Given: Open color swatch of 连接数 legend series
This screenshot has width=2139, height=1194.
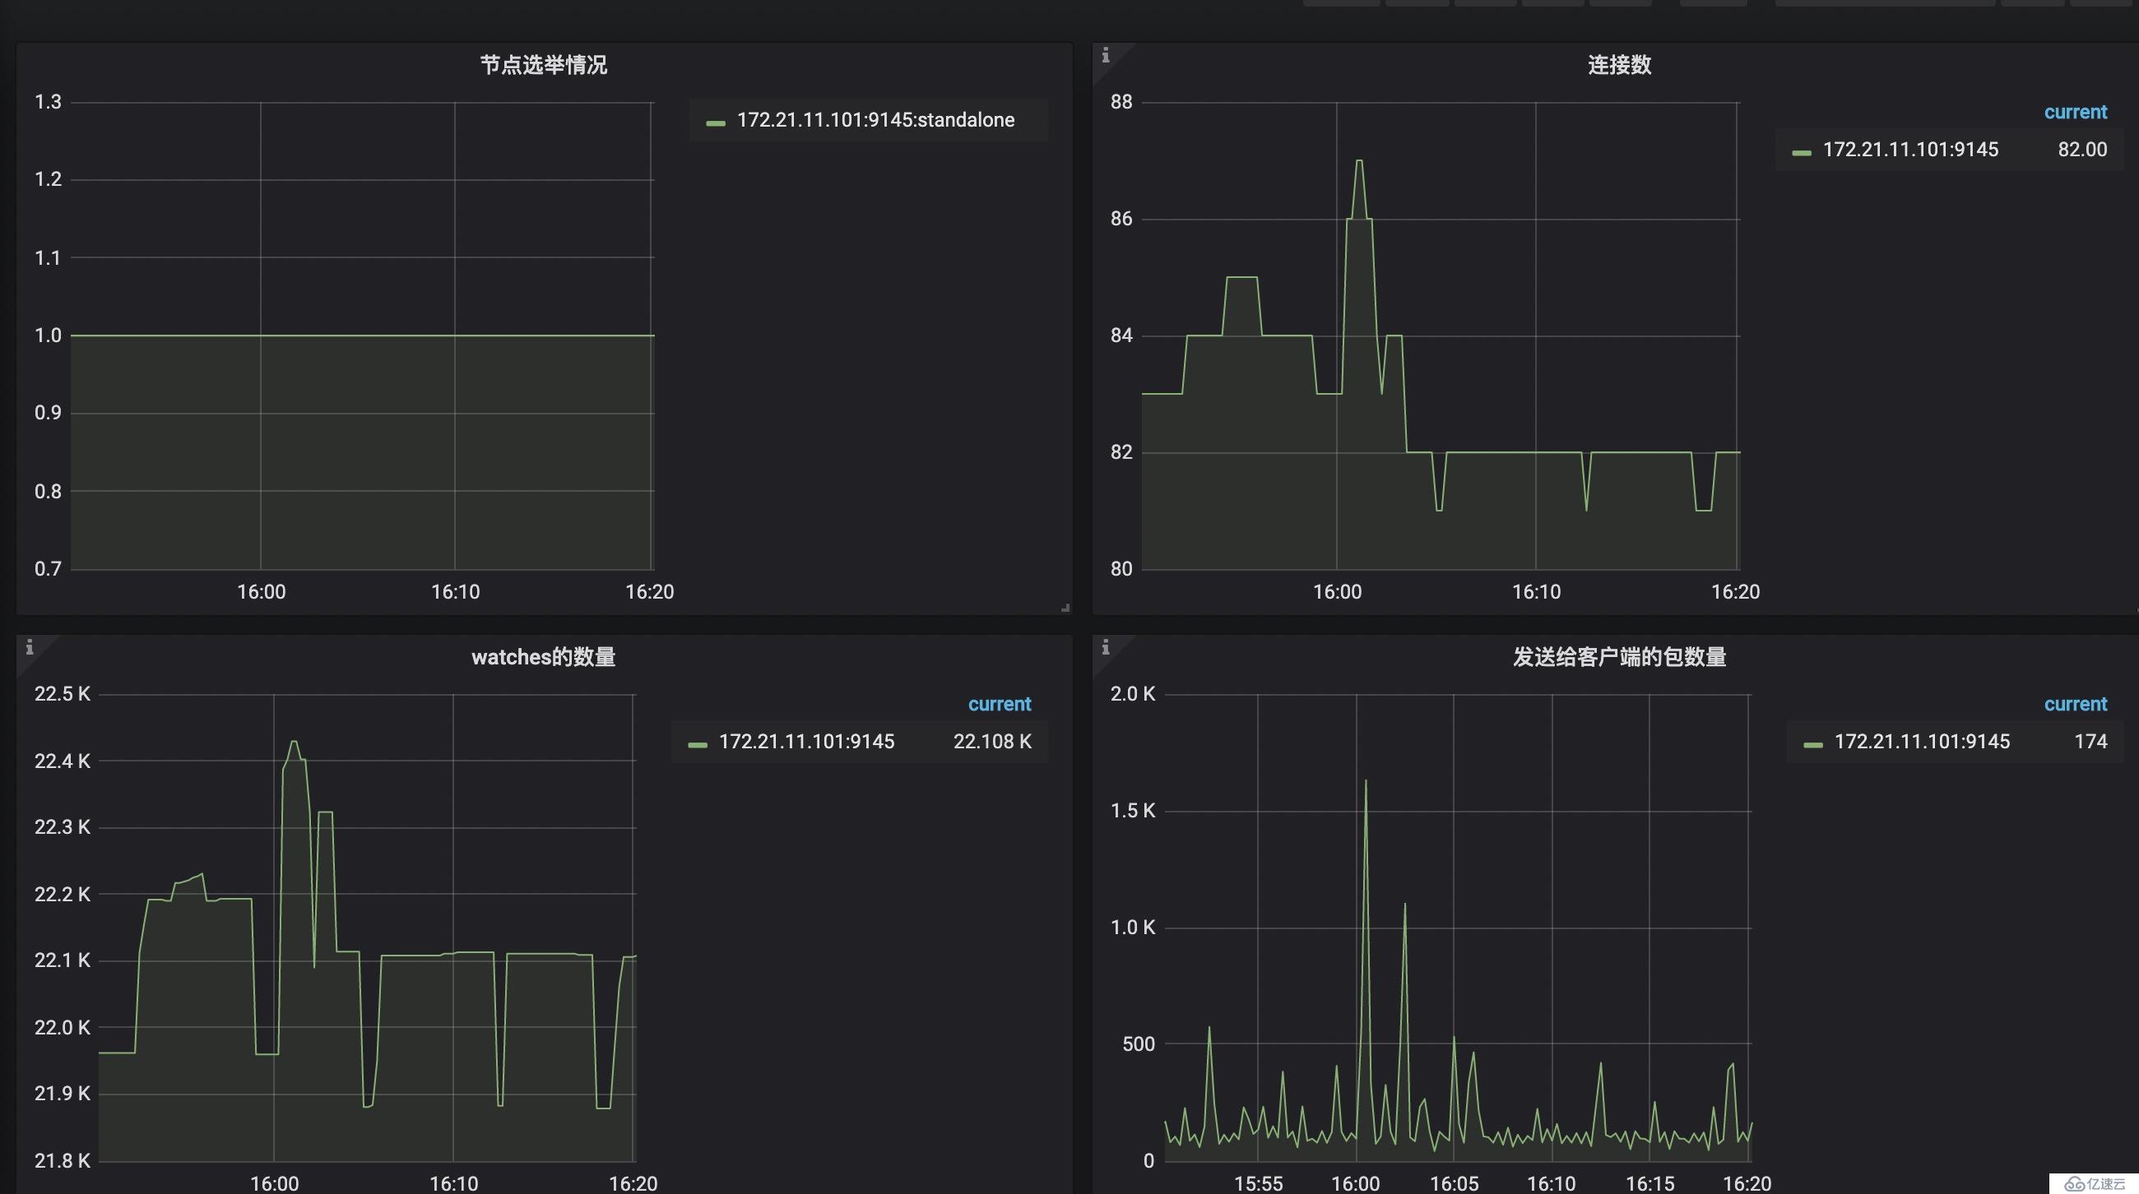Looking at the screenshot, I should pyautogui.click(x=1801, y=153).
